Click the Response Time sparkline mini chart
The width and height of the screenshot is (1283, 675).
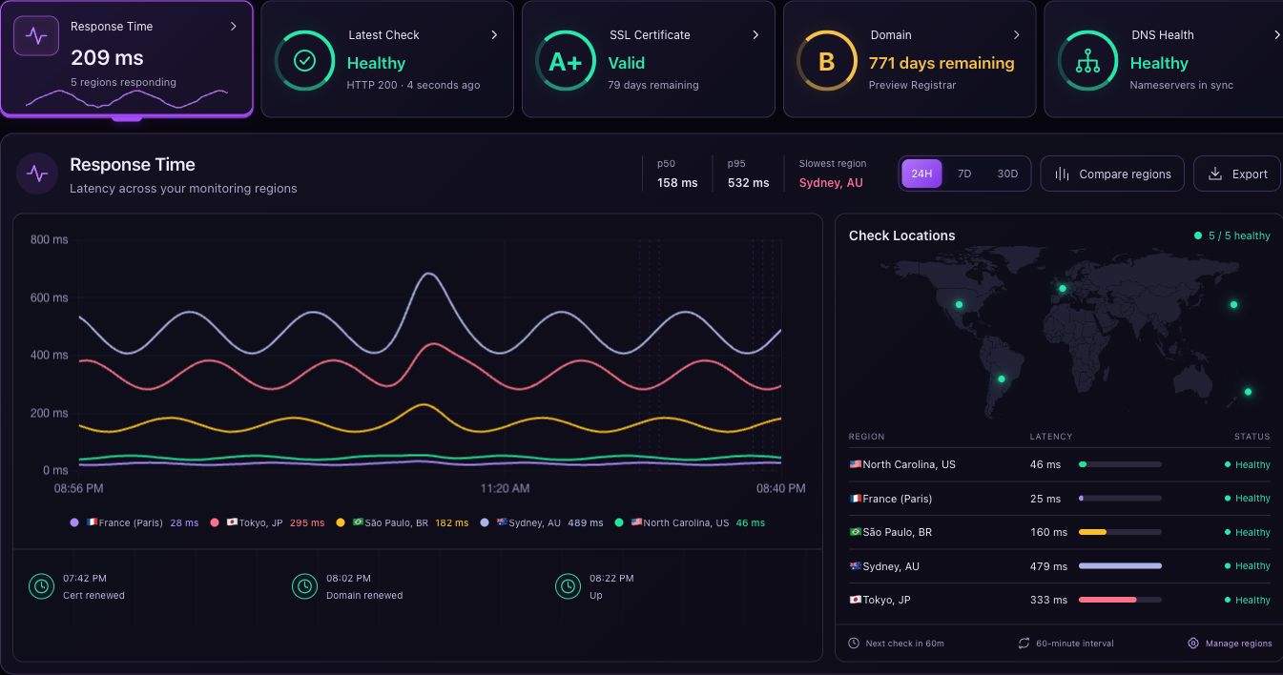(127, 98)
